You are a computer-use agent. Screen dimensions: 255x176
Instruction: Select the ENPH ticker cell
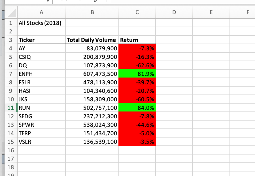pyautogui.click(x=41, y=74)
